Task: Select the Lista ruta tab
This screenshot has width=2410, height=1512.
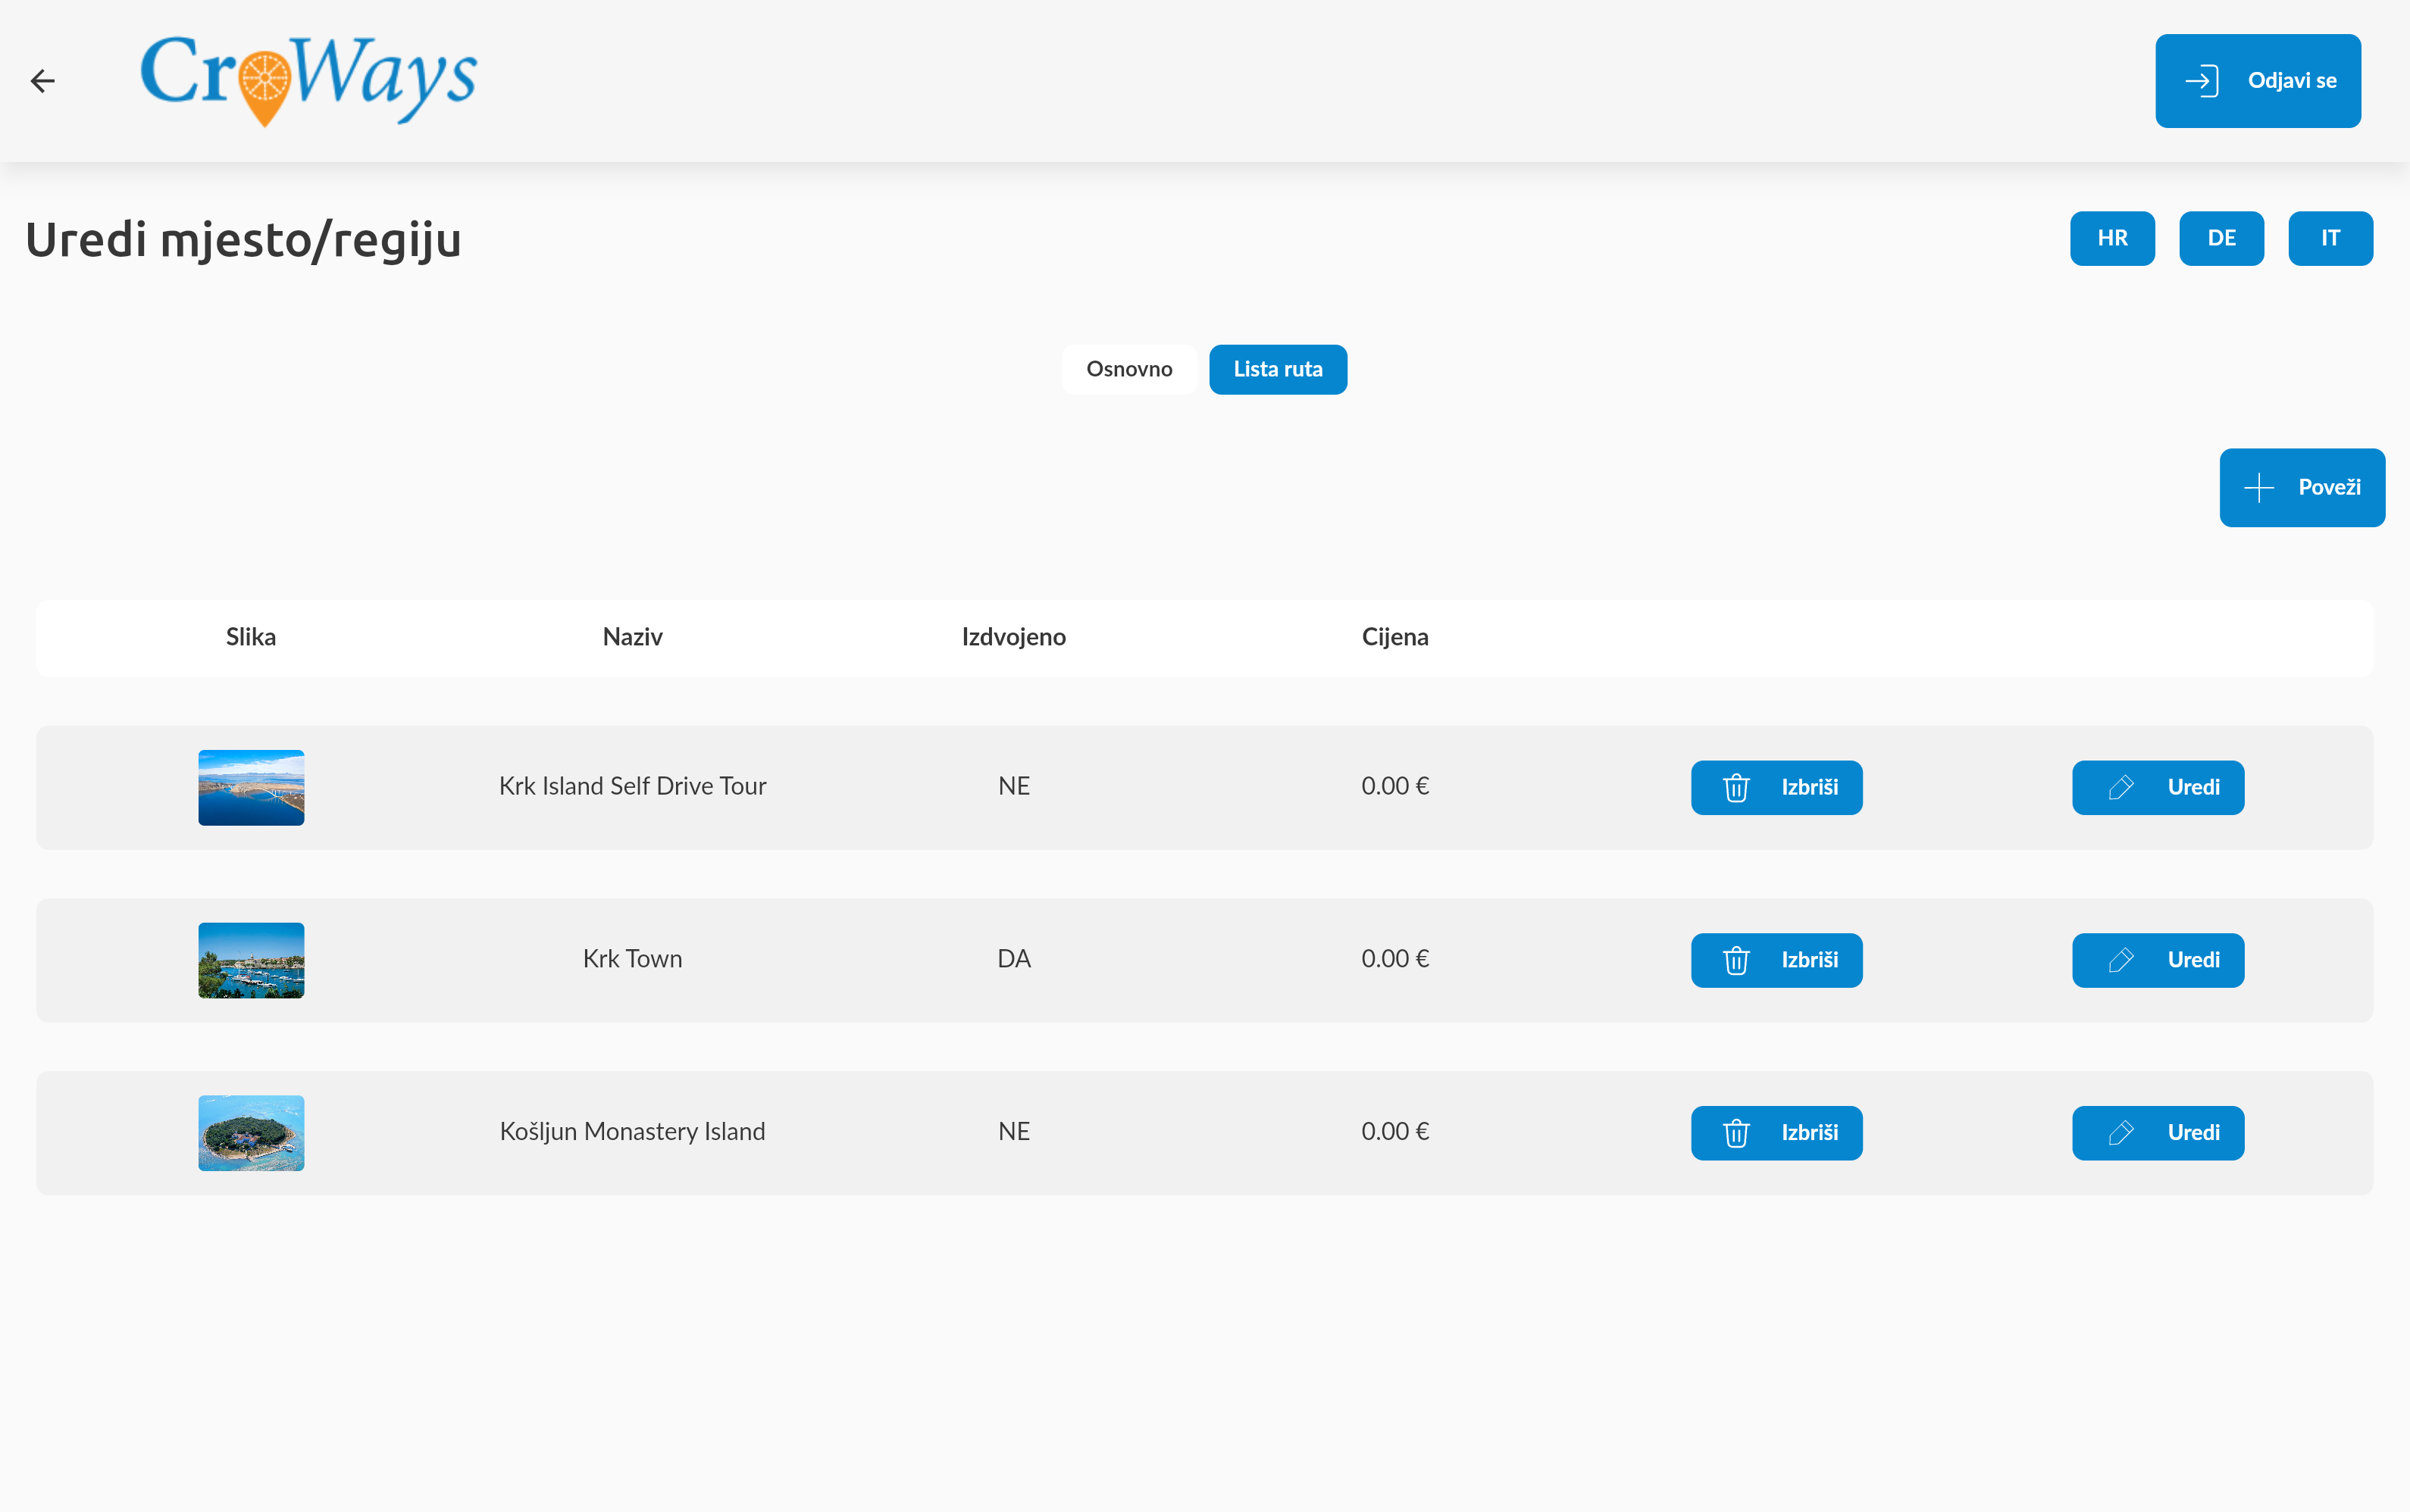Action: pyautogui.click(x=1278, y=370)
